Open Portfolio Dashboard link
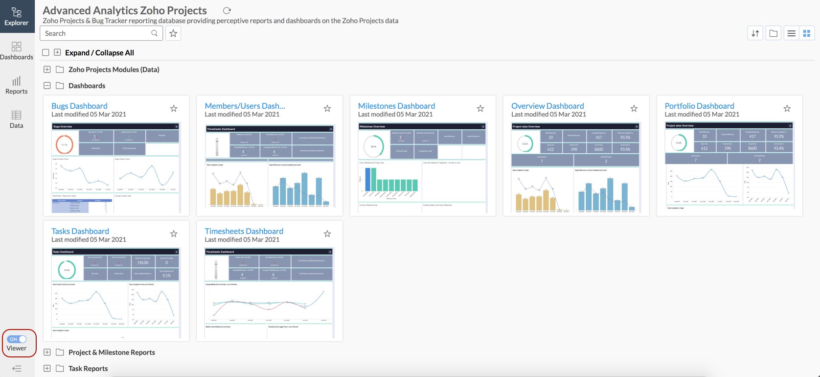The height and width of the screenshot is (377, 820). [x=699, y=106]
